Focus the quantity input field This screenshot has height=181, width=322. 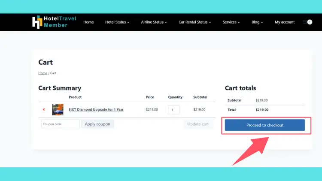point(173,110)
